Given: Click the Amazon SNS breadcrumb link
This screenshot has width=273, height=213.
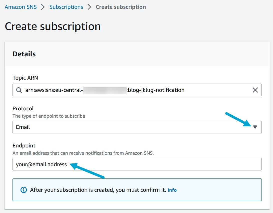Looking at the screenshot, I should click(21, 7).
